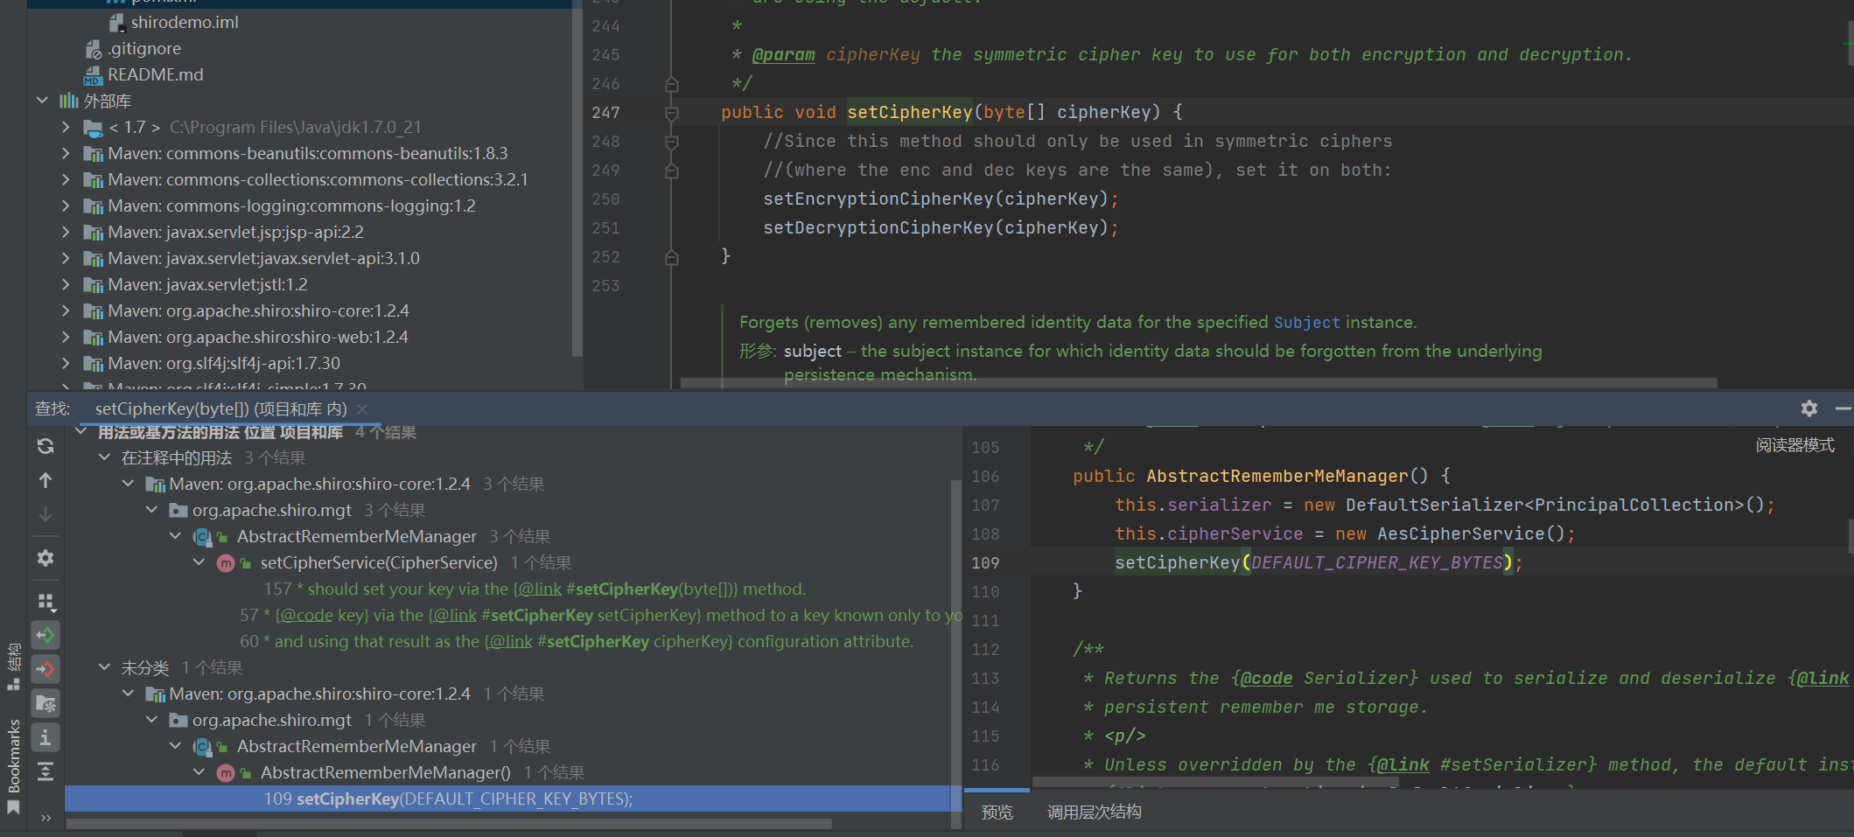Click the expand all results icon
This screenshot has height=837, width=1854.
45,771
